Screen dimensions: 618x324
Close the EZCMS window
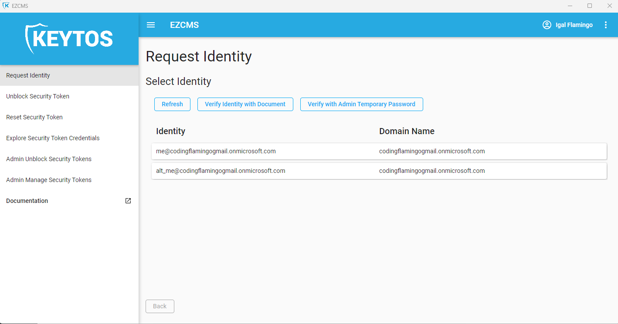[609, 6]
